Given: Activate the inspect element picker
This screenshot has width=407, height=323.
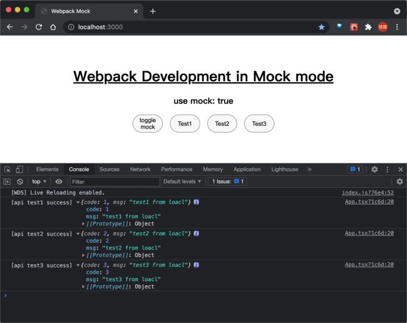Looking at the screenshot, I should (x=8, y=170).
